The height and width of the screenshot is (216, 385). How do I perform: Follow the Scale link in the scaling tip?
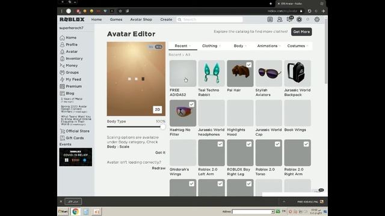125,146
